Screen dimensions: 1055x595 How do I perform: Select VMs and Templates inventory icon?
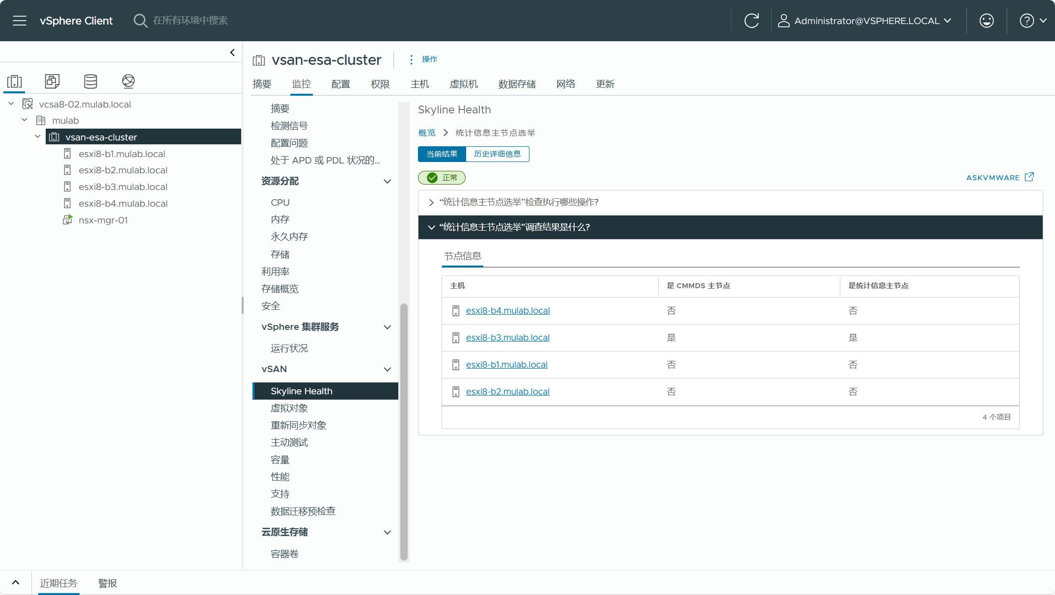pos(52,81)
